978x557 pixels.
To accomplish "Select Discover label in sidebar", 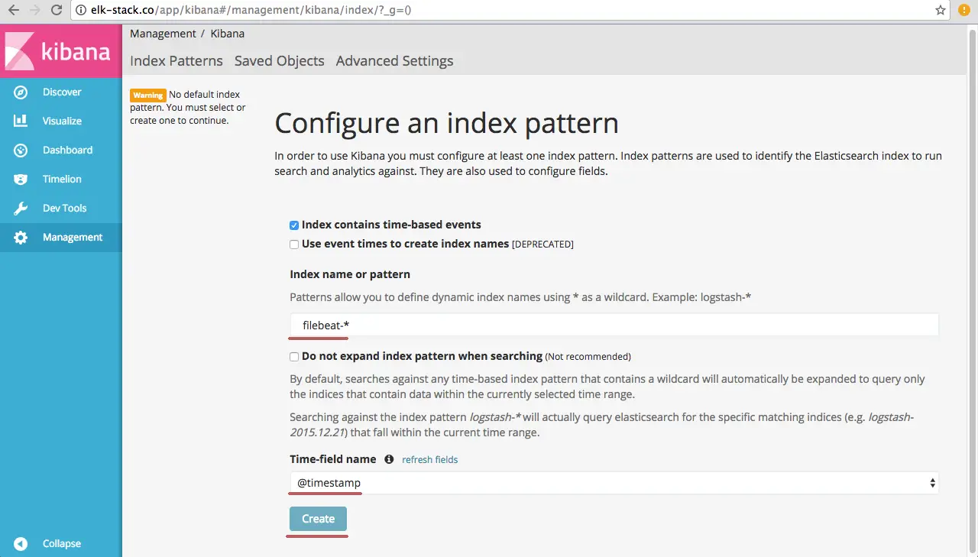I will (x=62, y=92).
